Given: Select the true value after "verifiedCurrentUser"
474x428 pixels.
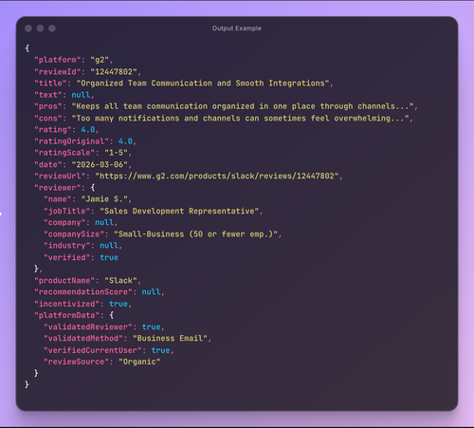Looking at the screenshot, I should pos(160,350).
